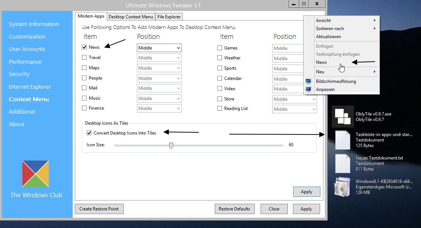
Task: Open the Ansicht submenu in the context menu
Action: tap(341, 21)
